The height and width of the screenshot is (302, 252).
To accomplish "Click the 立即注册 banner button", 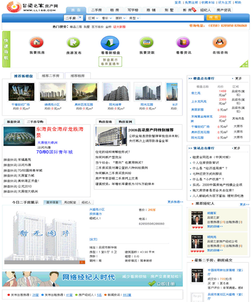I will point(163,283).
